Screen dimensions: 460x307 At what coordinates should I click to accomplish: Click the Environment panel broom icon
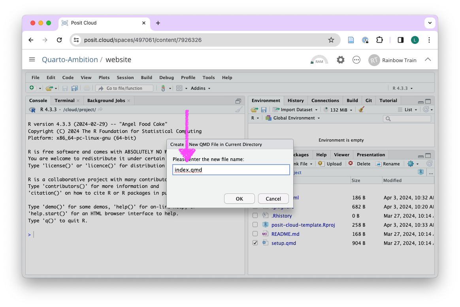[361, 110]
